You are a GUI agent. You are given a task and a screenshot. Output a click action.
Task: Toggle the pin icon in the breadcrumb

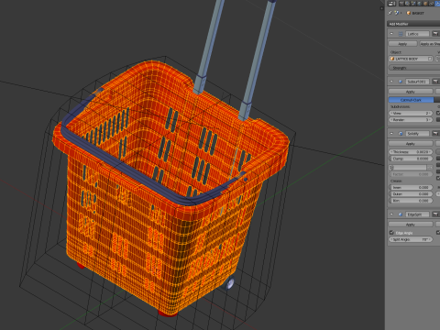coord(390,13)
